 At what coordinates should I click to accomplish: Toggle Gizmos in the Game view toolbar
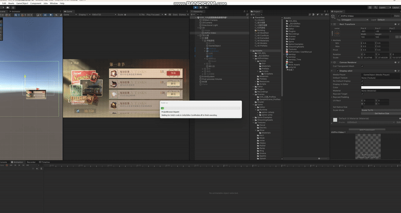(182, 15)
